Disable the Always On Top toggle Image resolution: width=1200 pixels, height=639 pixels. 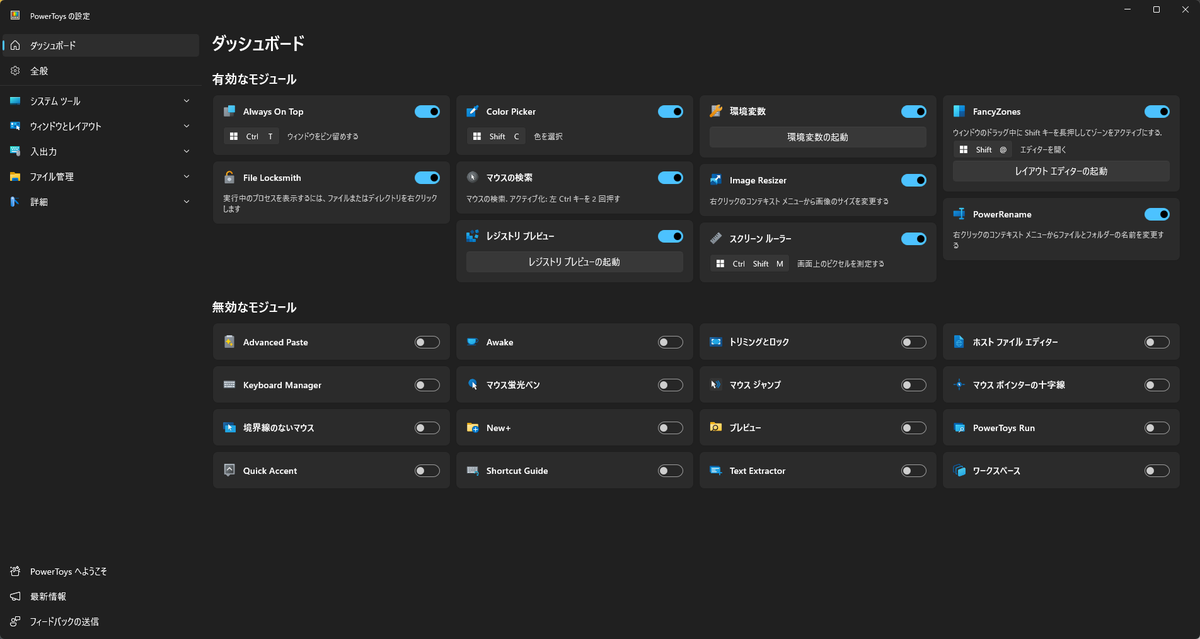coord(427,112)
